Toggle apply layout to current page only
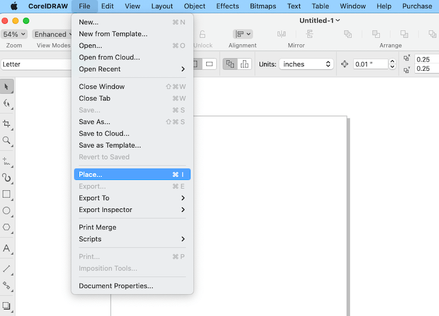Screen dimensions: 439x316 coord(245,64)
